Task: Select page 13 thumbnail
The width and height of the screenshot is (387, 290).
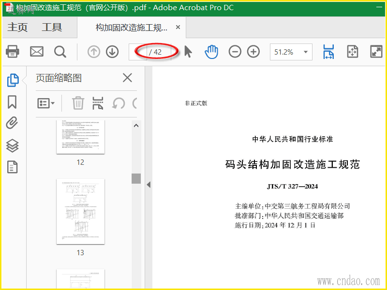Action: tap(80, 212)
